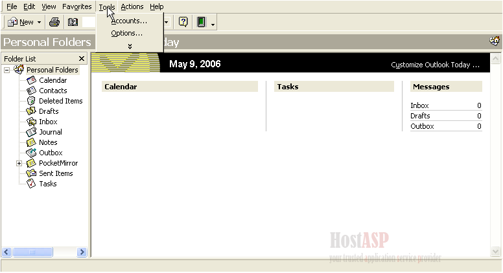Click the Outbox folder icon
Image resolution: width=503 pixels, height=273 pixels.
31,153
